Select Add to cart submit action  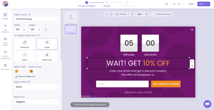47,56
